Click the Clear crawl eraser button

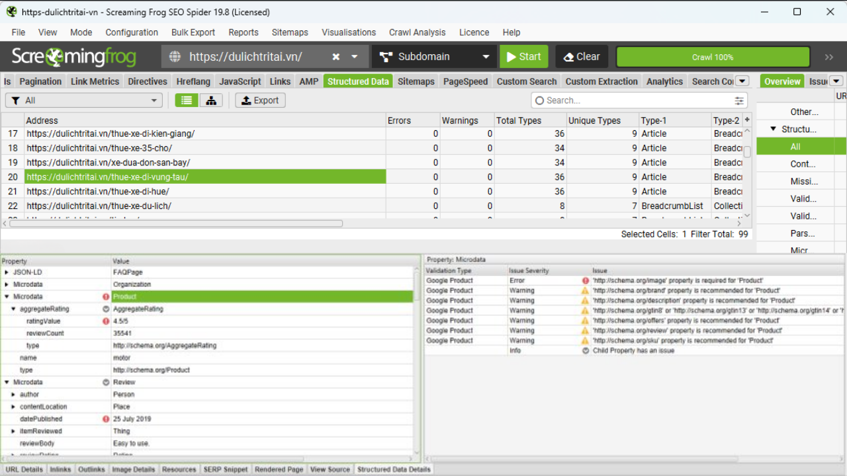coord(581,57)
